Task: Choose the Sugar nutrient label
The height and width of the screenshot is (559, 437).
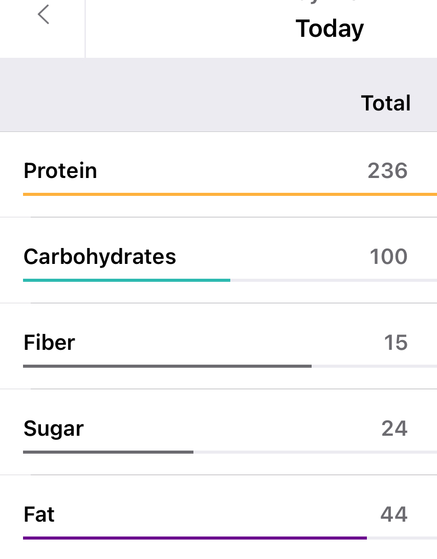Action: coord(54,429)
